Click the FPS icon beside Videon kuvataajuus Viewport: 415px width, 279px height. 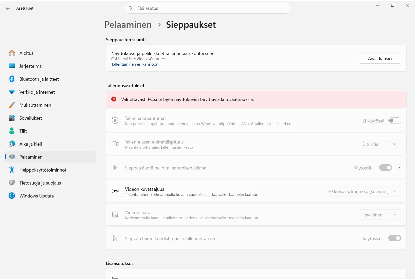(115, 191)
